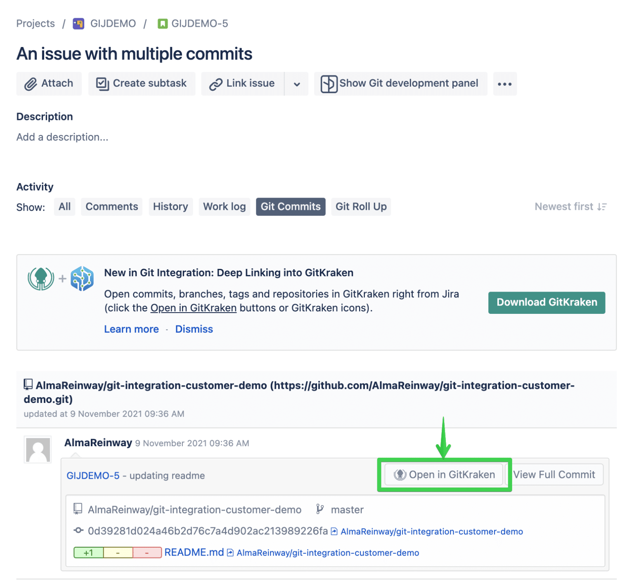Click the Git Integration hexagon logo
The width and height of the screenshot is (634, 586).
click(x=83, y=278)
